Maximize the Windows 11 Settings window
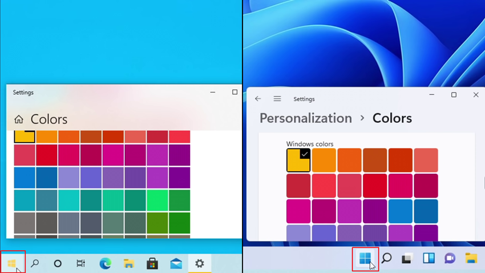485x273 pixels. (x=454, y=95)
